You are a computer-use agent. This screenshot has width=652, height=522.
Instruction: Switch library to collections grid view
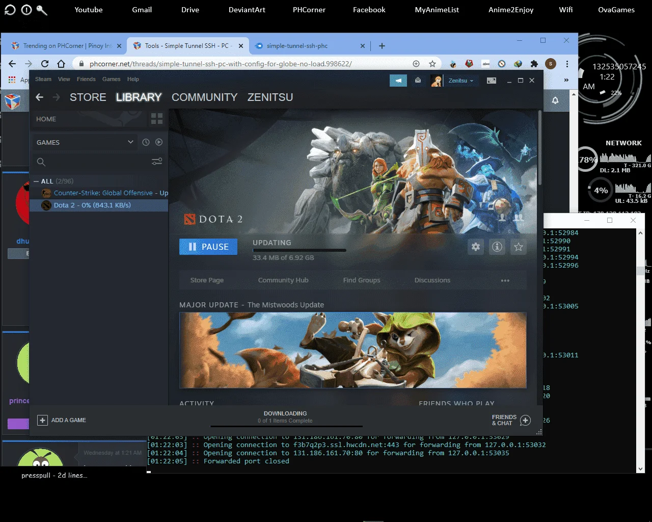157,119
